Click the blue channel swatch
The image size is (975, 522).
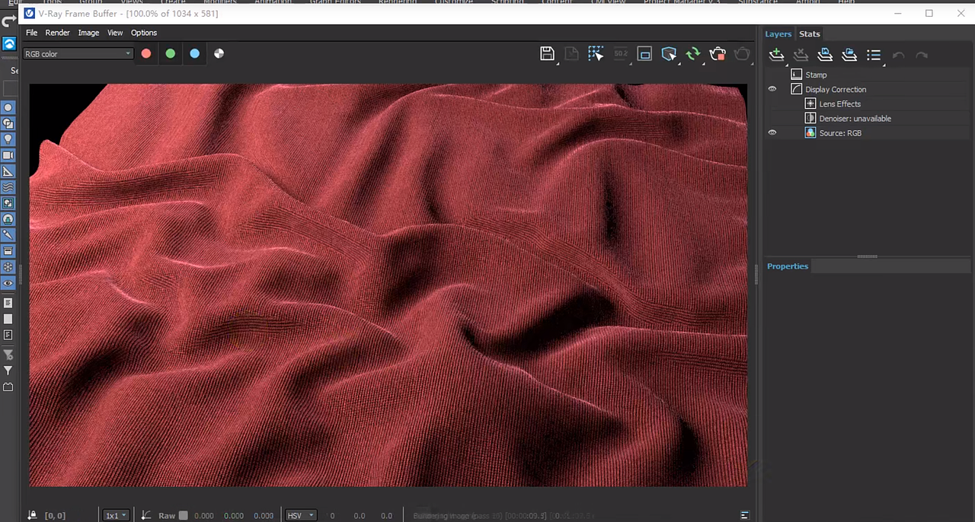click(x=194, y=53)
